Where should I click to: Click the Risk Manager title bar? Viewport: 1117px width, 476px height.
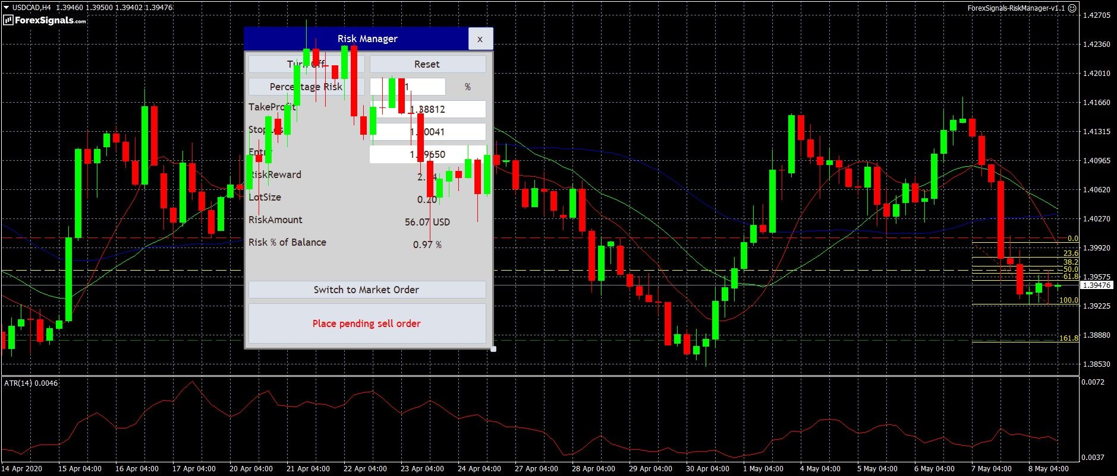click(356, 39)
